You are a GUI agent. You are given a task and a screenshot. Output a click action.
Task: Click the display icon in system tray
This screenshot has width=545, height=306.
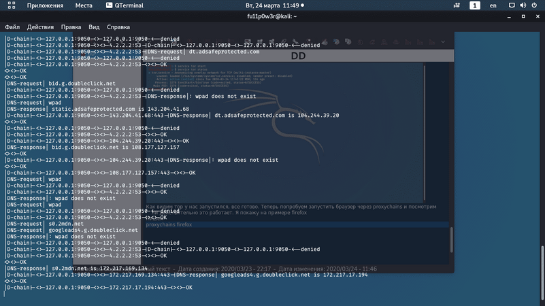[x=512, y=5]
